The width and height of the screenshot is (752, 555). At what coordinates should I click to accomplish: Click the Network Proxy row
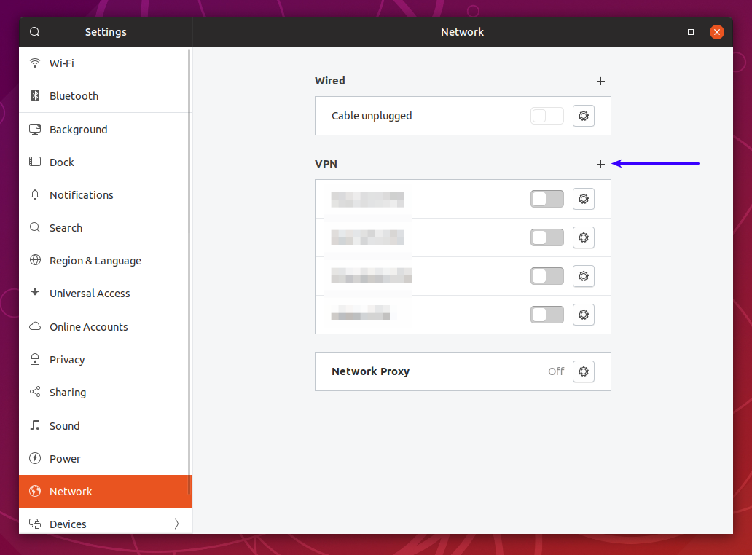pos(463,371)
